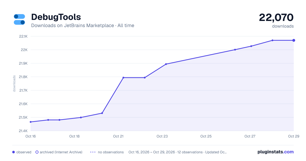
Task: Click the 'Oct 16, 2026 – Oct 29, 2026 · 12 observations' text
Action: tap(165, 152)
